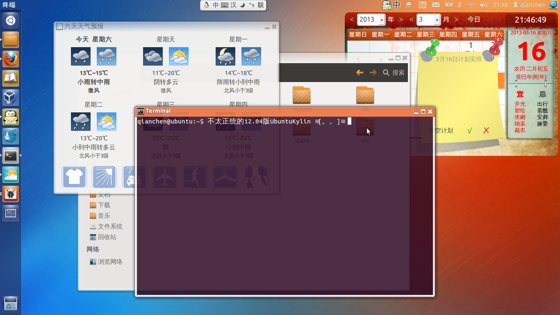Open 回收站 in file manager sidebar
The height and width of the screenshot is (315, 560).
pos(103,237)
